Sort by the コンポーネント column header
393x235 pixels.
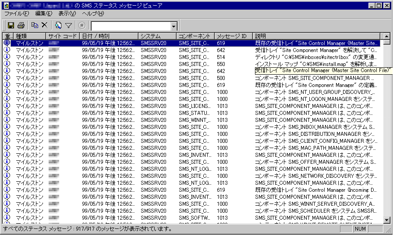click(x=195, y=36)
